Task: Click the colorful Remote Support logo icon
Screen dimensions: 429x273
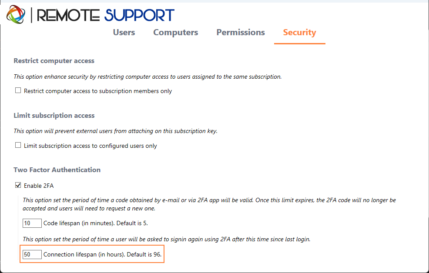Action: 16,14
